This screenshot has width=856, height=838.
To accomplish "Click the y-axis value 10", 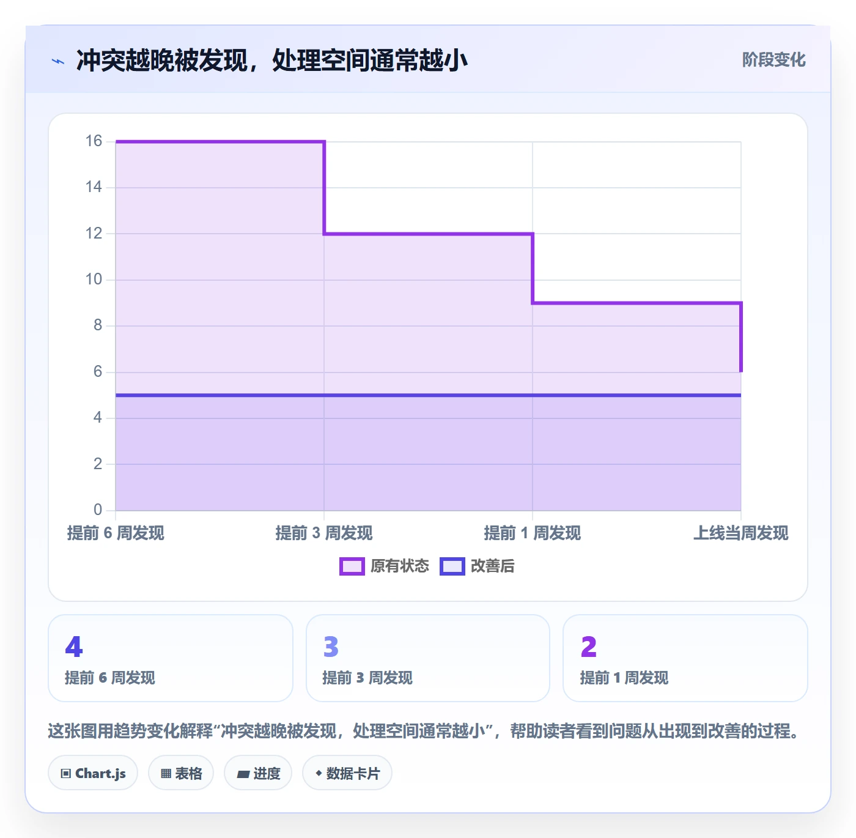I will pyautogui.click(x=94, y=280).
